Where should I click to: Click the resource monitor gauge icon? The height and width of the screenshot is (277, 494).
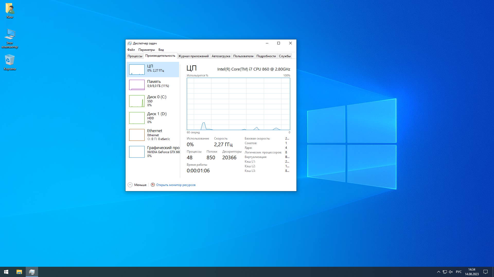153,185
